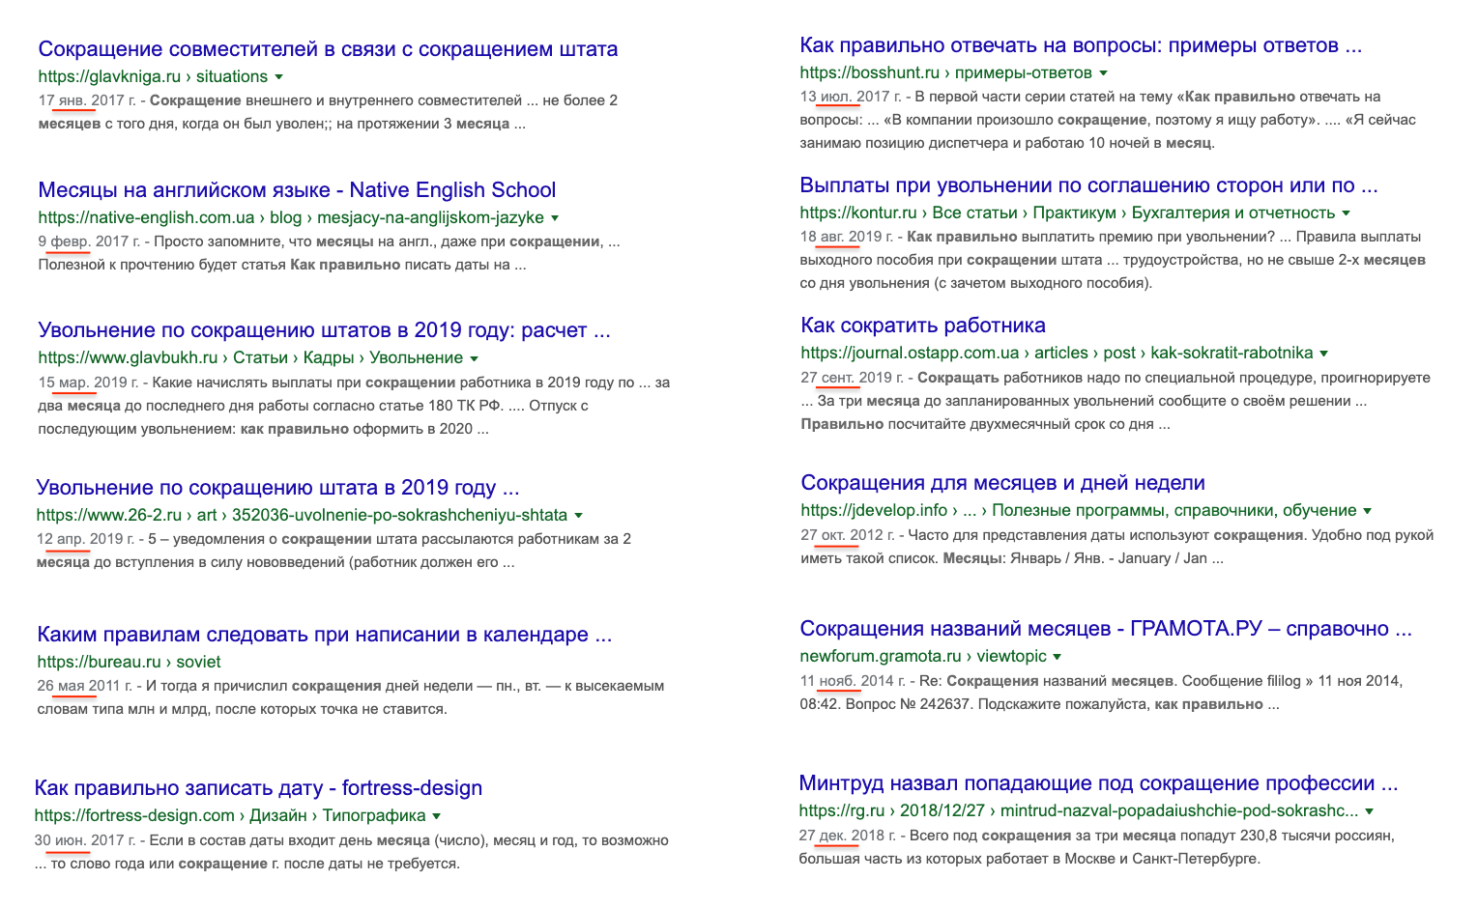Expand dropdown arrow next to kontur.ru URL
This screenshot has height=908, width=1478.
click(1346, 213)
